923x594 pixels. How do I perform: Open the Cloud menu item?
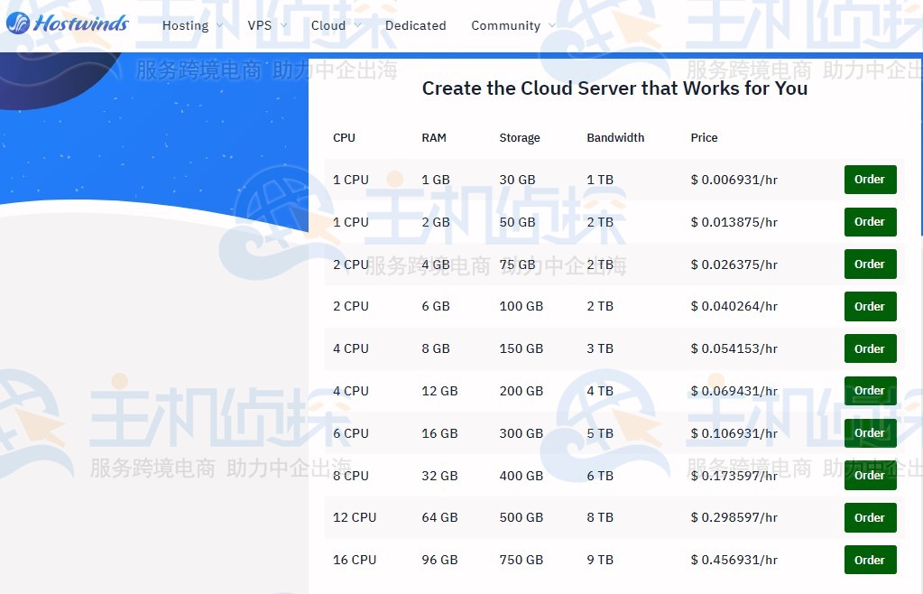click(x=328, y=25)
